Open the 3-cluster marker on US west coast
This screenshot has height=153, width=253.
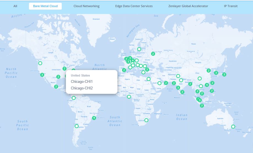[42, 75]
